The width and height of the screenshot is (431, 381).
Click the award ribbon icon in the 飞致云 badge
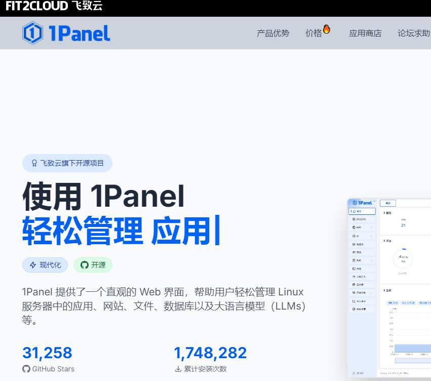coord(34,164)
